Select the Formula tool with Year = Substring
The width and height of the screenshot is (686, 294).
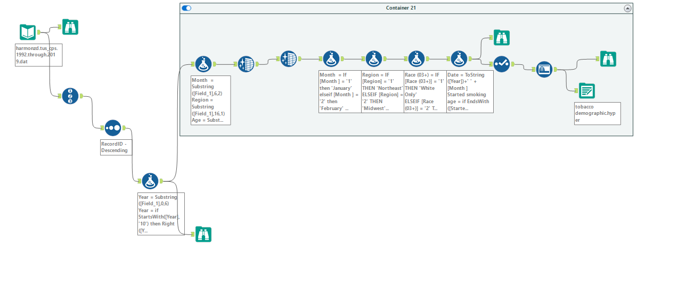click(x=150, y=181)
